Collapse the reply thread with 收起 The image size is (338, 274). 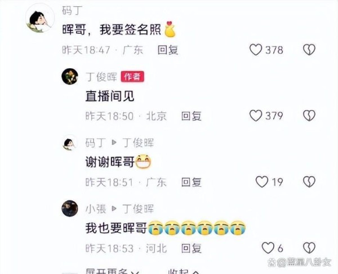coord(183,271)
